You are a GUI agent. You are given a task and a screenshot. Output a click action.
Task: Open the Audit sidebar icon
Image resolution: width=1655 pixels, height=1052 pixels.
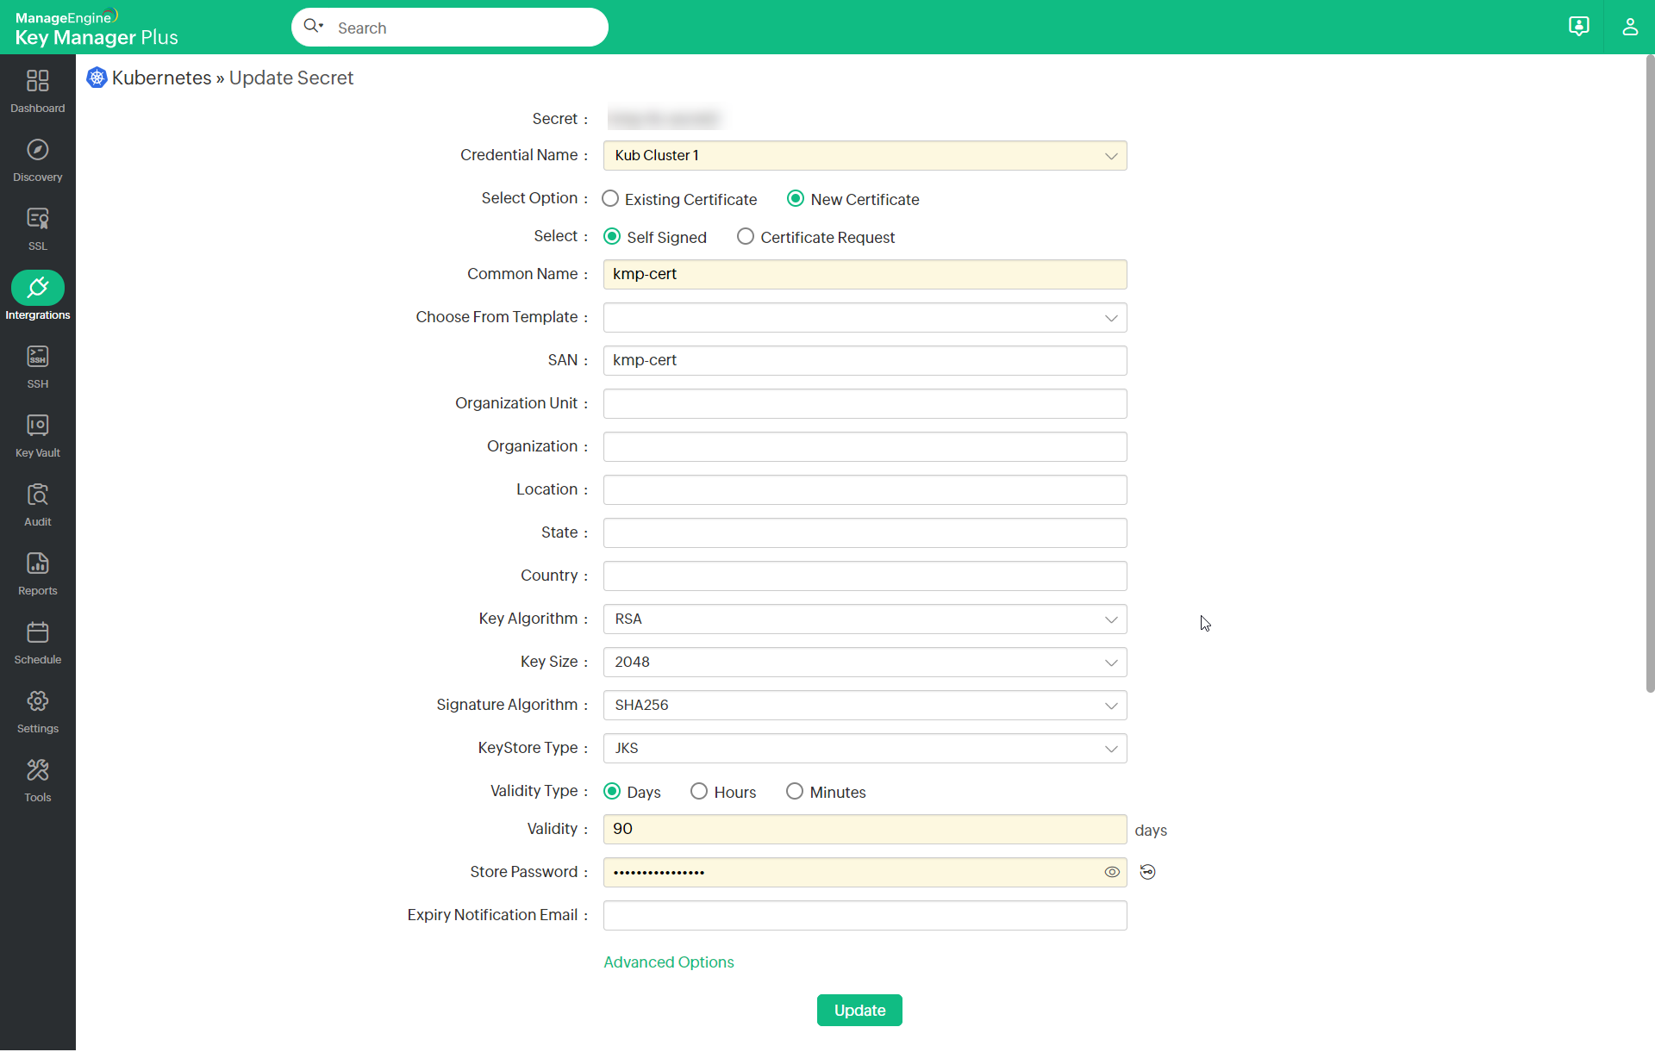[37, 495]
